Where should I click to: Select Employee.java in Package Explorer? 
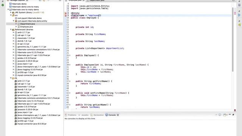coord(26,27)
